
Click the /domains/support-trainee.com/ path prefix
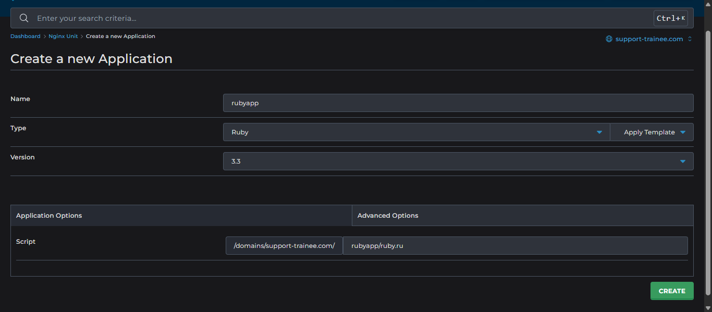click(x=284, y=246)
